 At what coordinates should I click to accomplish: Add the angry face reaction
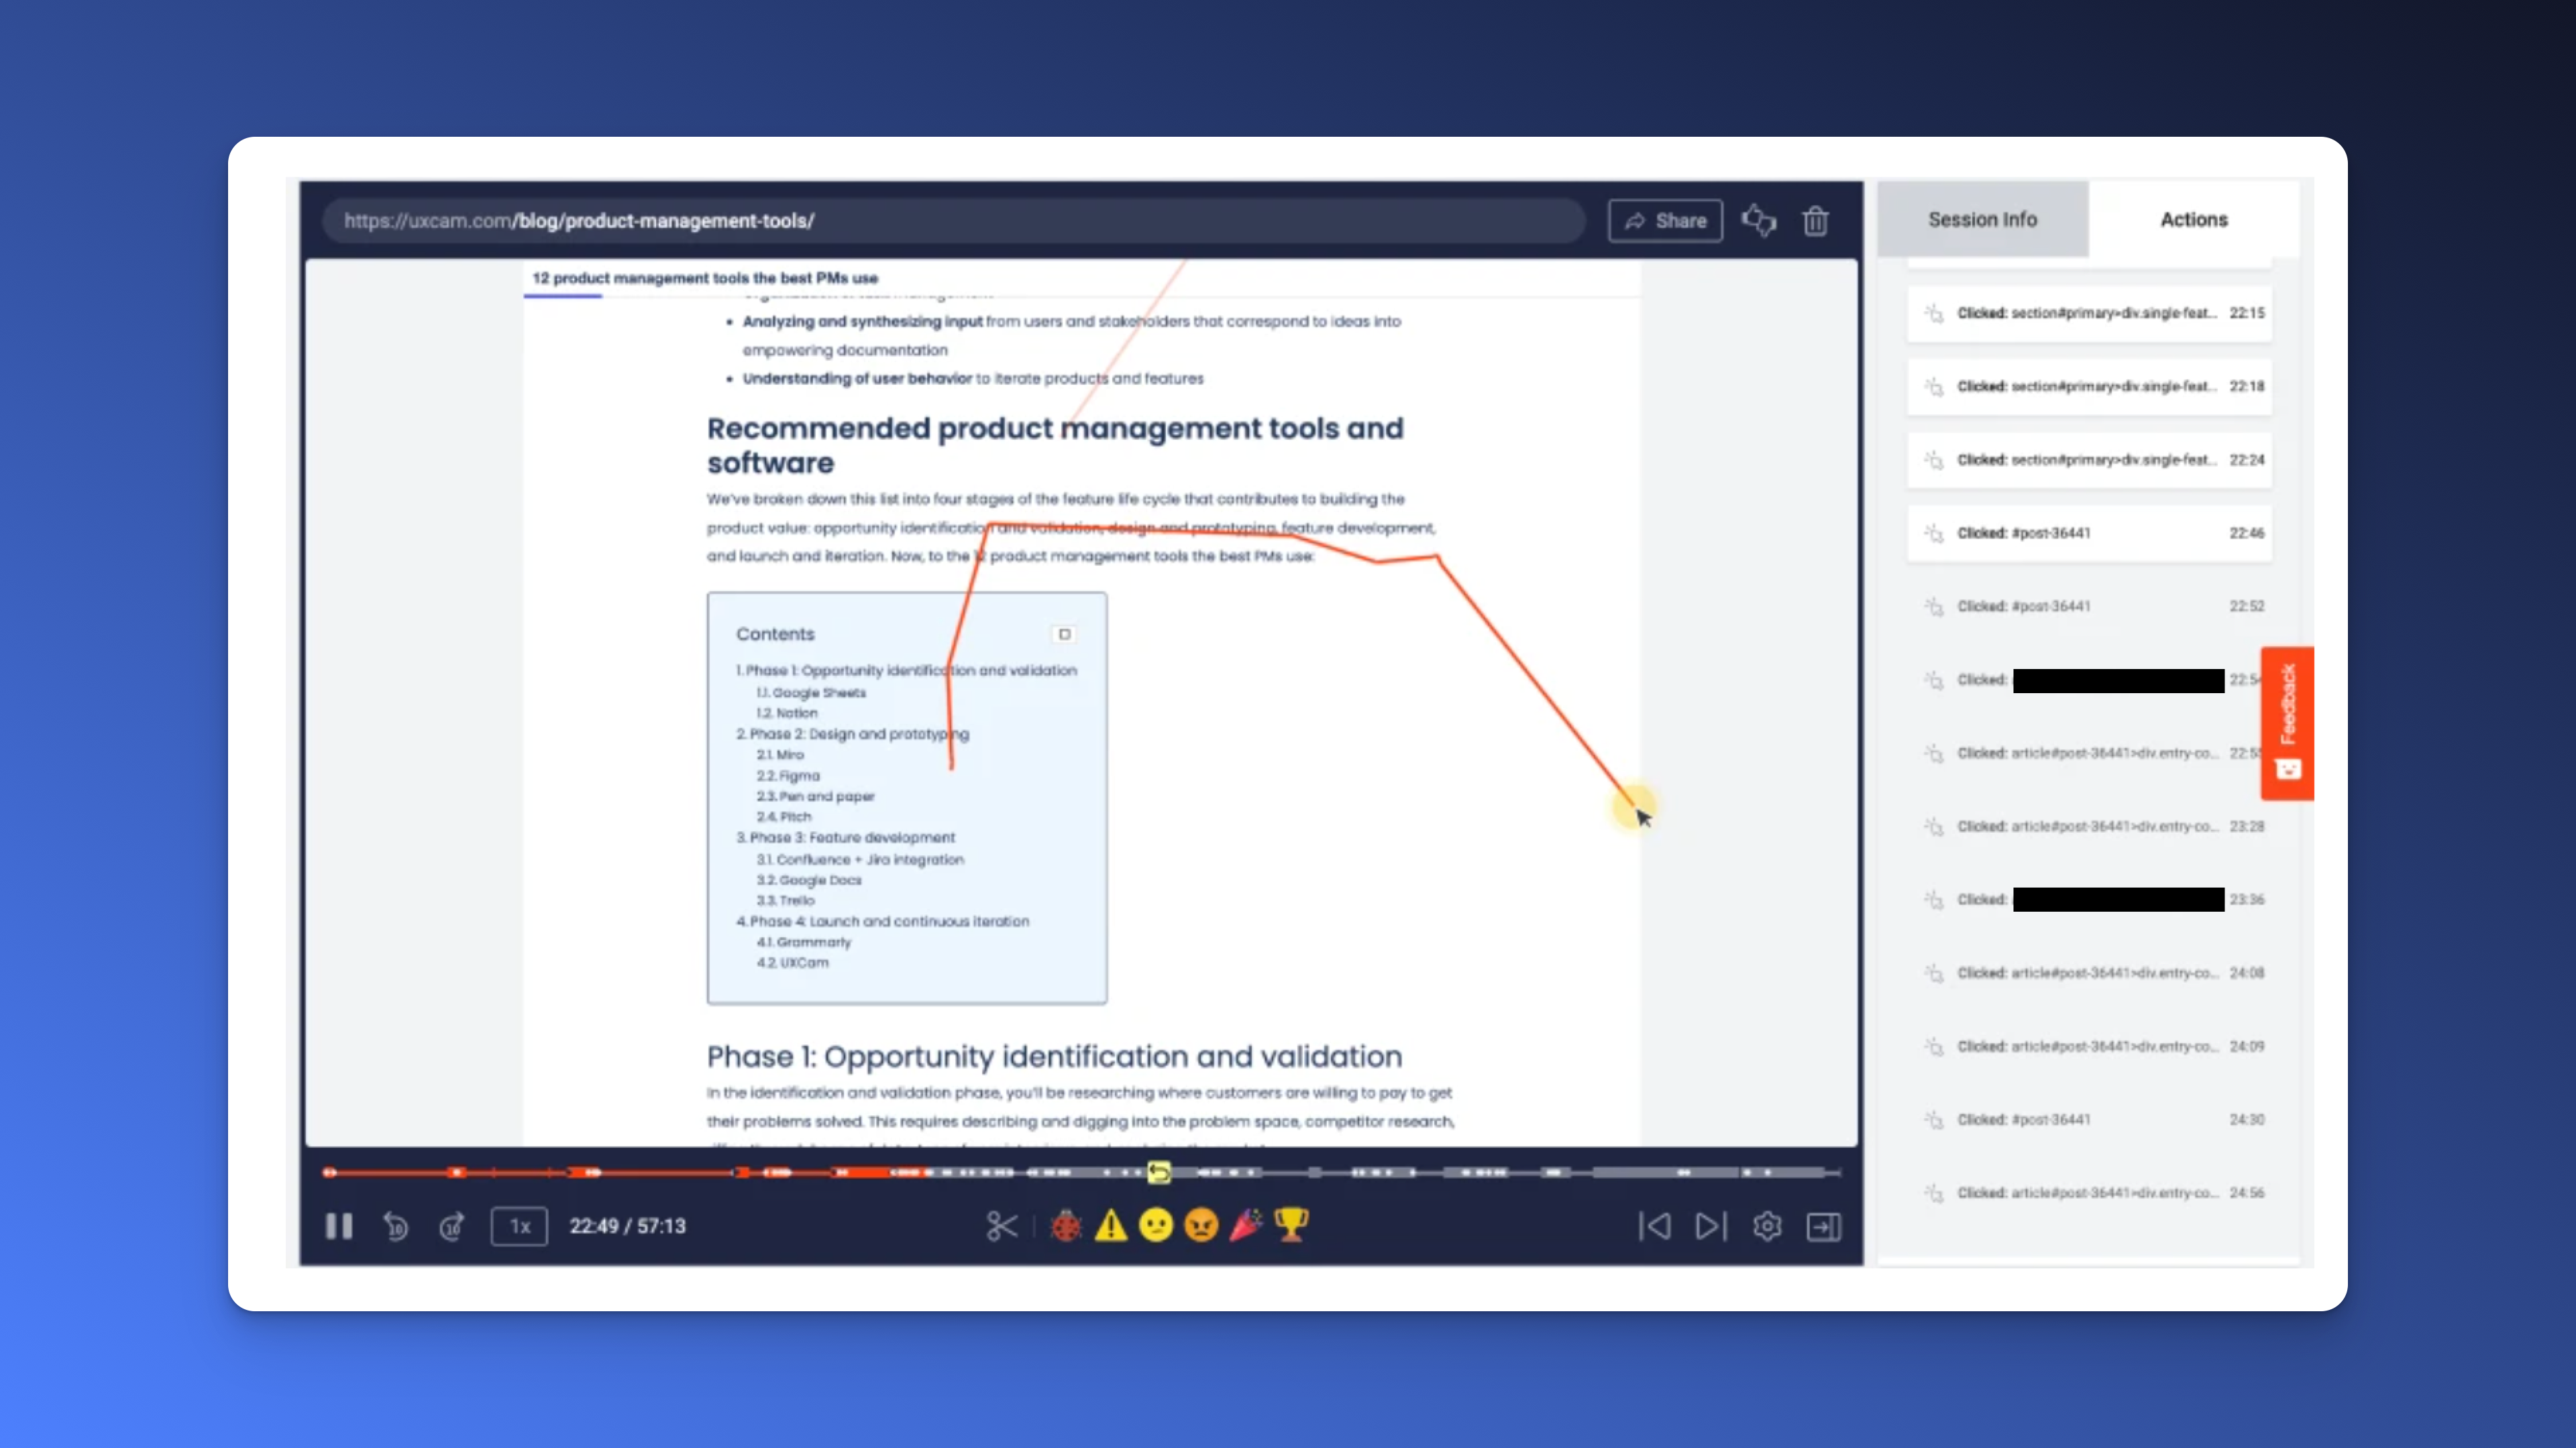pos(1201,1225)
